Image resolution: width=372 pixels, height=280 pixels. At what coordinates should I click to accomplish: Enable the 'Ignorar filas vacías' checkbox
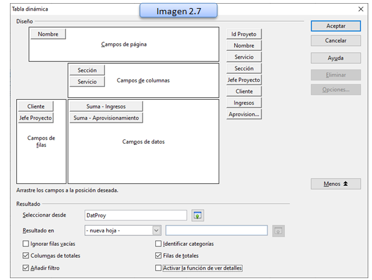click(25, 243)
